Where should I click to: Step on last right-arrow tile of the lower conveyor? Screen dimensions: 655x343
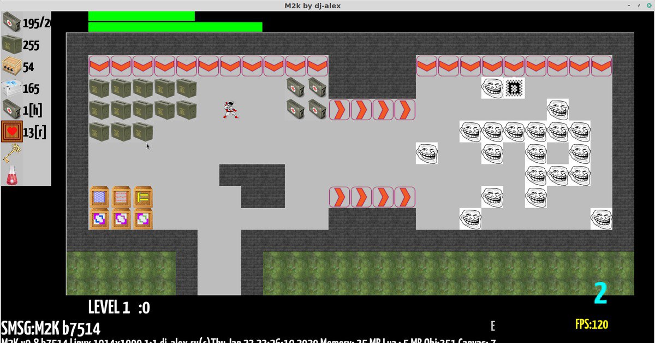(405, 197)
